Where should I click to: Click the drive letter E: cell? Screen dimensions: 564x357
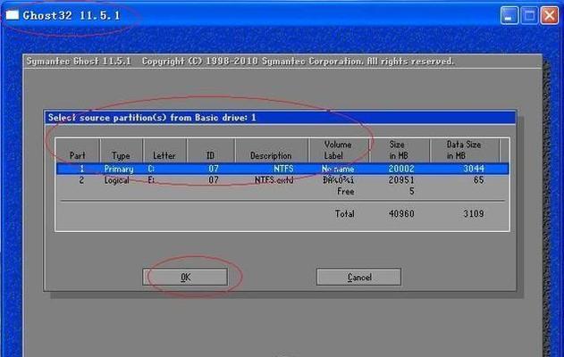pos(151,180)
